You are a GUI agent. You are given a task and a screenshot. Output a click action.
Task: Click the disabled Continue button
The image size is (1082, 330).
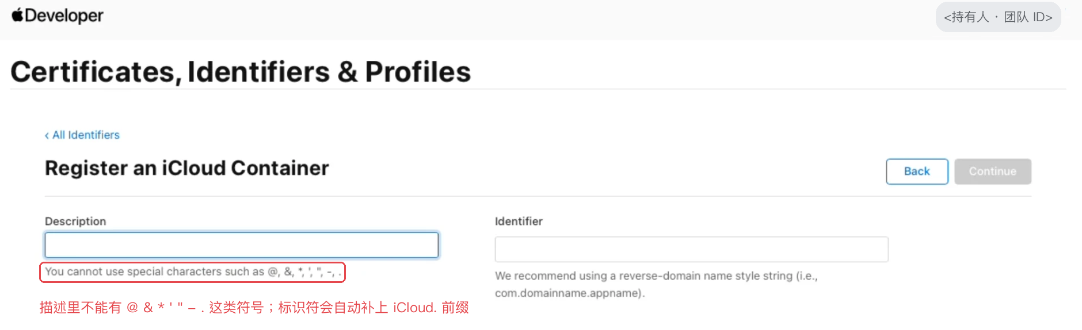[993, 172]
